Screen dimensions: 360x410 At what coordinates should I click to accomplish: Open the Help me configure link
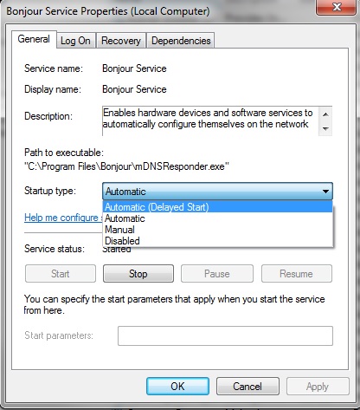[63, 218]
